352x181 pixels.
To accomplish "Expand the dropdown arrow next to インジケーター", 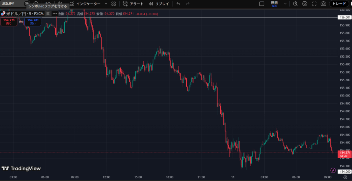I will tap(106, 4).
